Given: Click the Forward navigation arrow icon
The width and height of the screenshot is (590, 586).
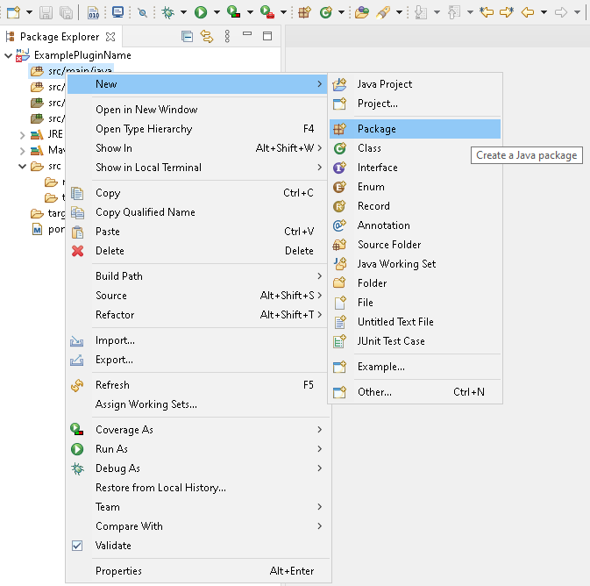Looking at the screenshot, I should [x=561, y=12].
